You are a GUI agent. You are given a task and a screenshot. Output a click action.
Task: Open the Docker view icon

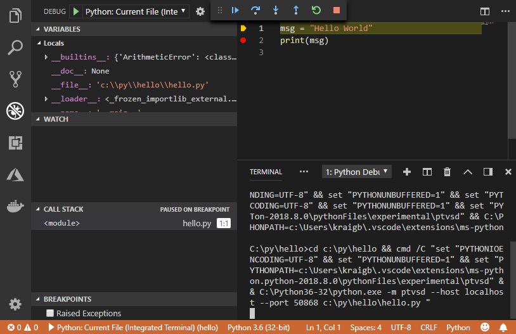15,207
